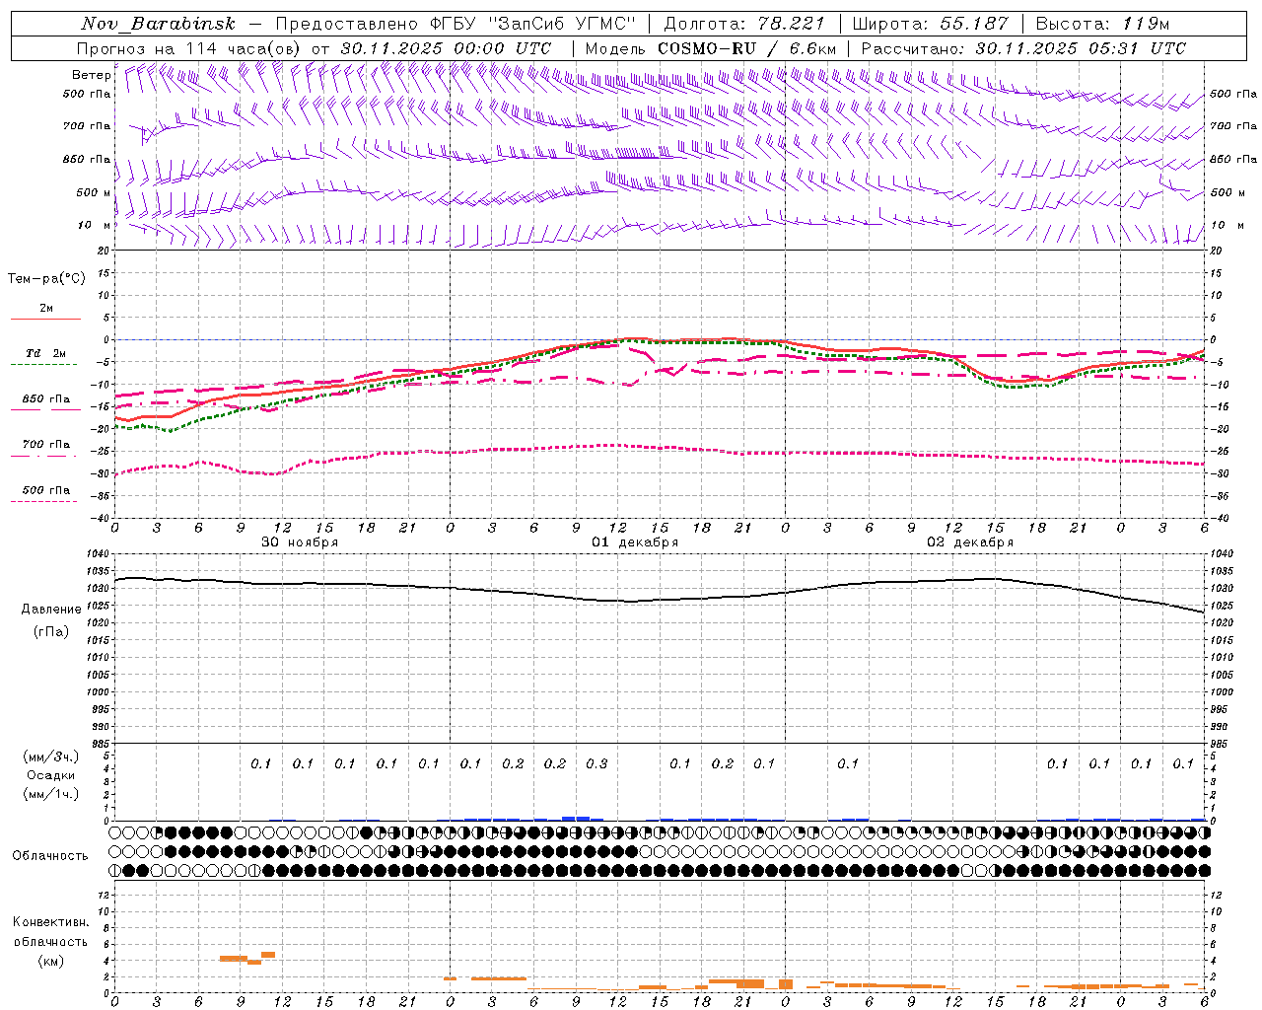This screenshot has width=1262, height=1010.
Task: Click the left '700 гПа' wind level label
Action: (x=87, y=126)
